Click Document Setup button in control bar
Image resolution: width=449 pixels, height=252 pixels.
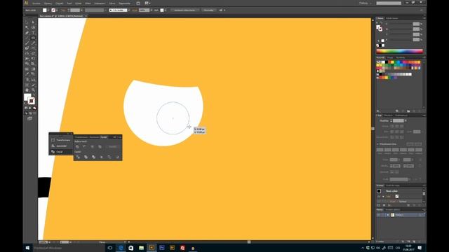coord(185,10)
